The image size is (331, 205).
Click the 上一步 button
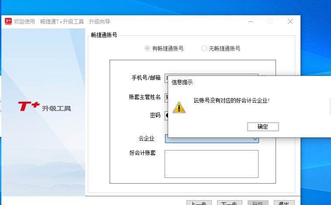(199, 203)
